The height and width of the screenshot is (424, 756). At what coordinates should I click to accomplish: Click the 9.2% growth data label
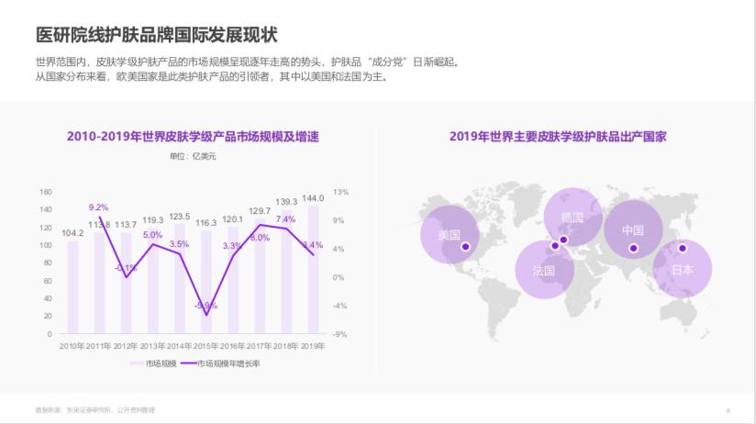[98, 207]
